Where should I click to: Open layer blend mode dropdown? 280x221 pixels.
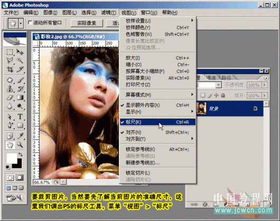(218, 85)
